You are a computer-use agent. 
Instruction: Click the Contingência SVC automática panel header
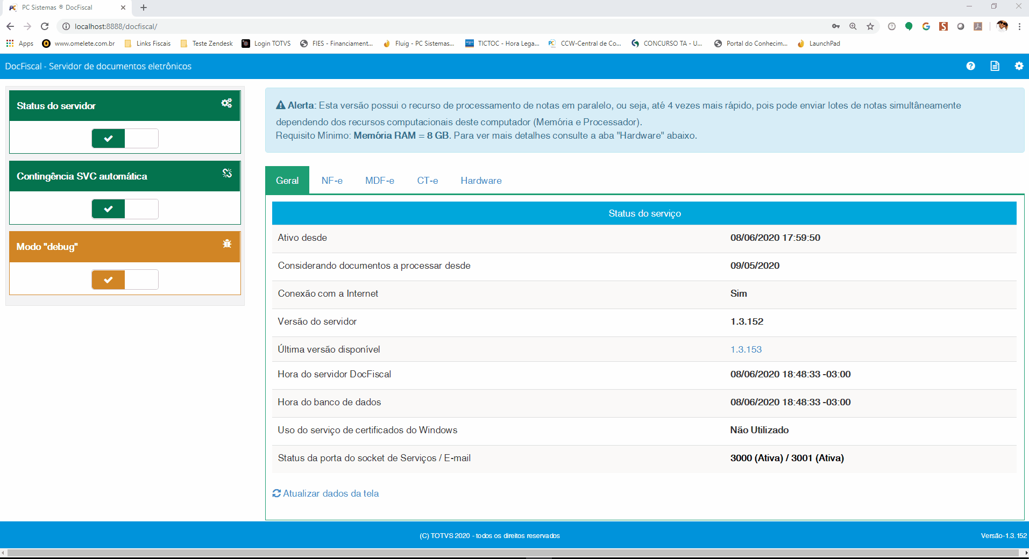click(x=125, y=176)
